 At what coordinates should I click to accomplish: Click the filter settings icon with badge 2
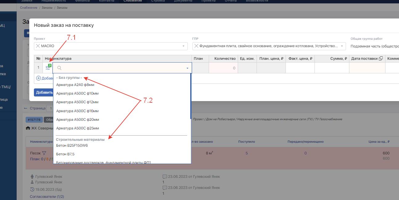click(48, 68)
